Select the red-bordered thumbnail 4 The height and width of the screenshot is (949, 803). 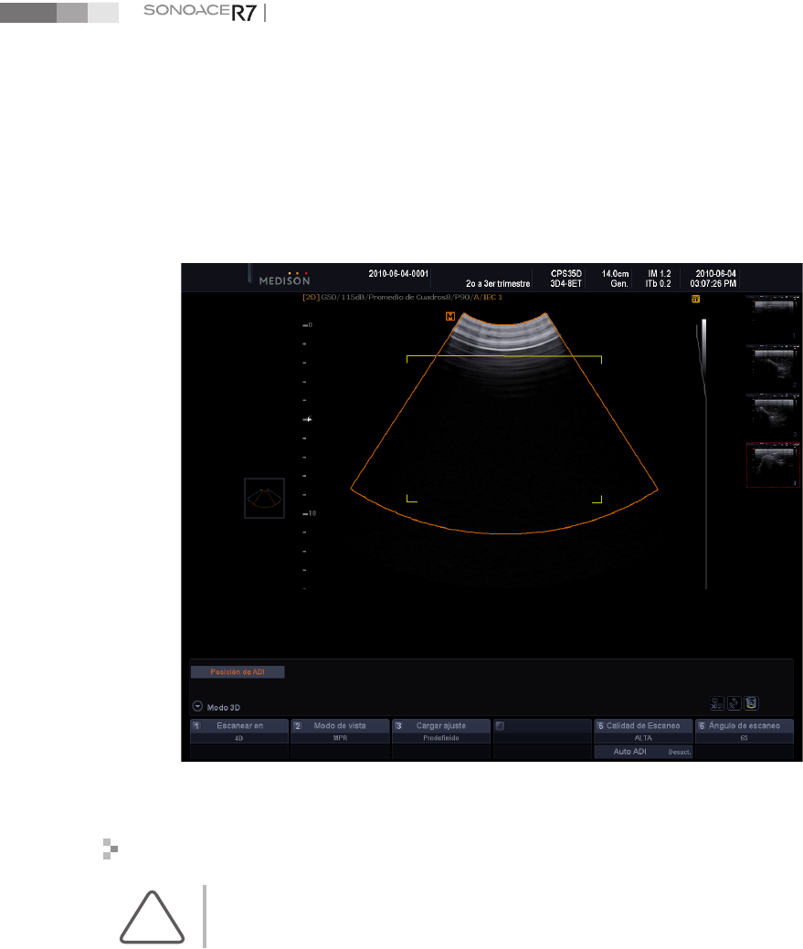[774, 465]
